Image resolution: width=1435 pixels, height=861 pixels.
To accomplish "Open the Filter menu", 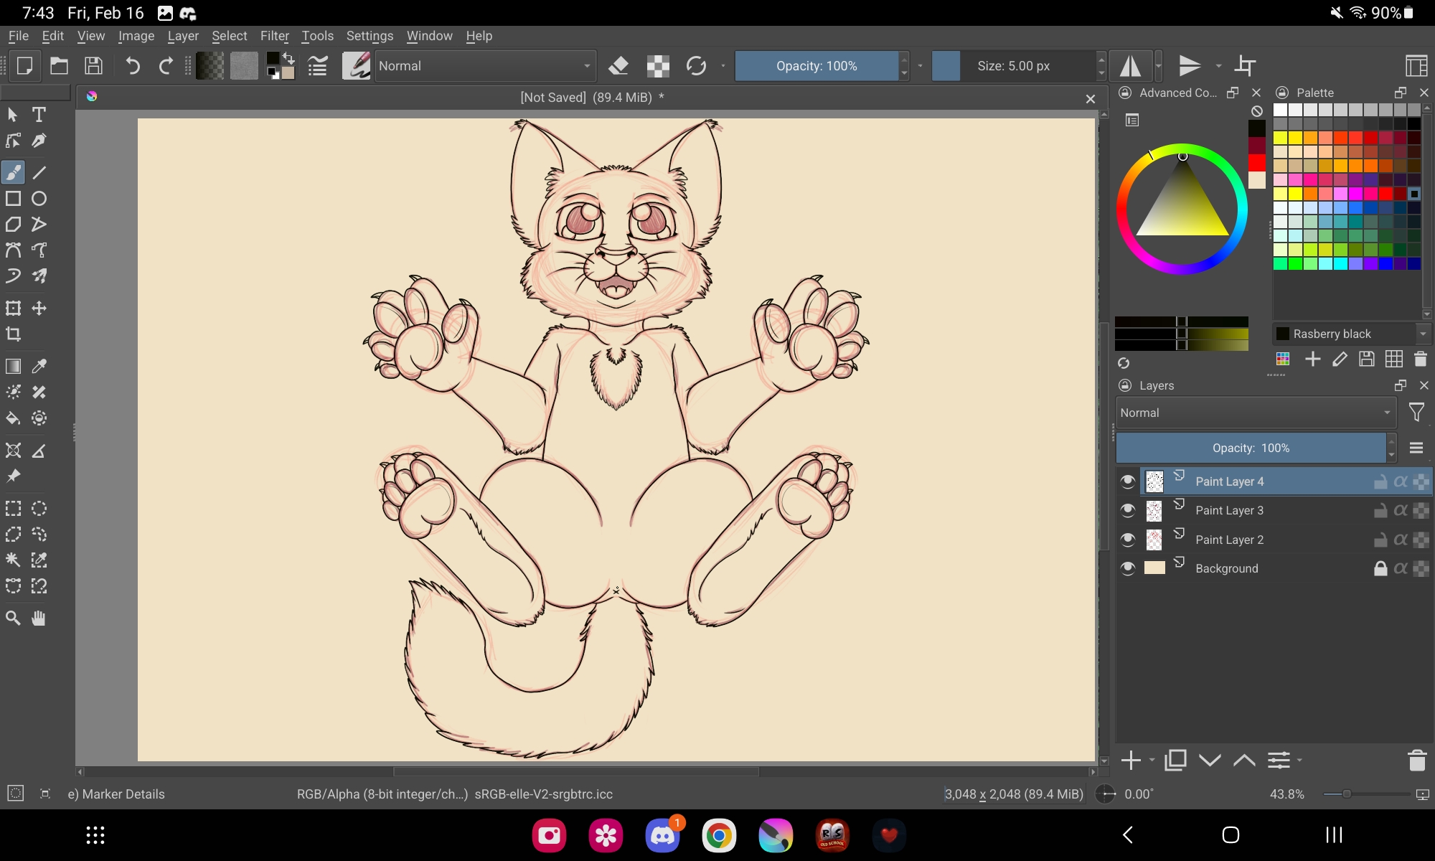I will 274,36.
